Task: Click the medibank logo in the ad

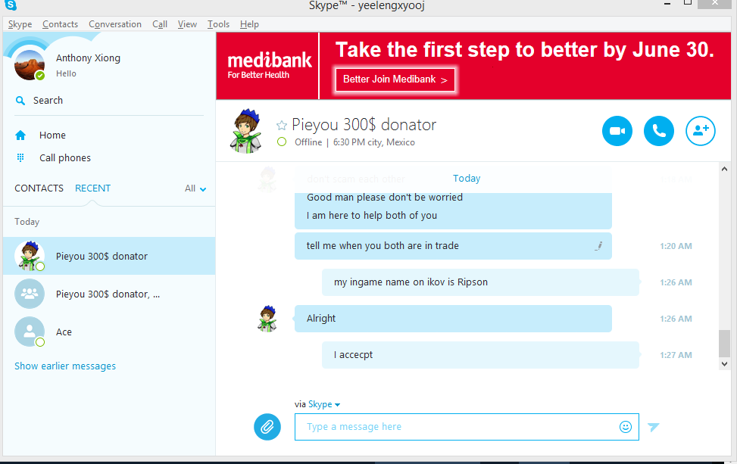Action: [x=270, y=65]
